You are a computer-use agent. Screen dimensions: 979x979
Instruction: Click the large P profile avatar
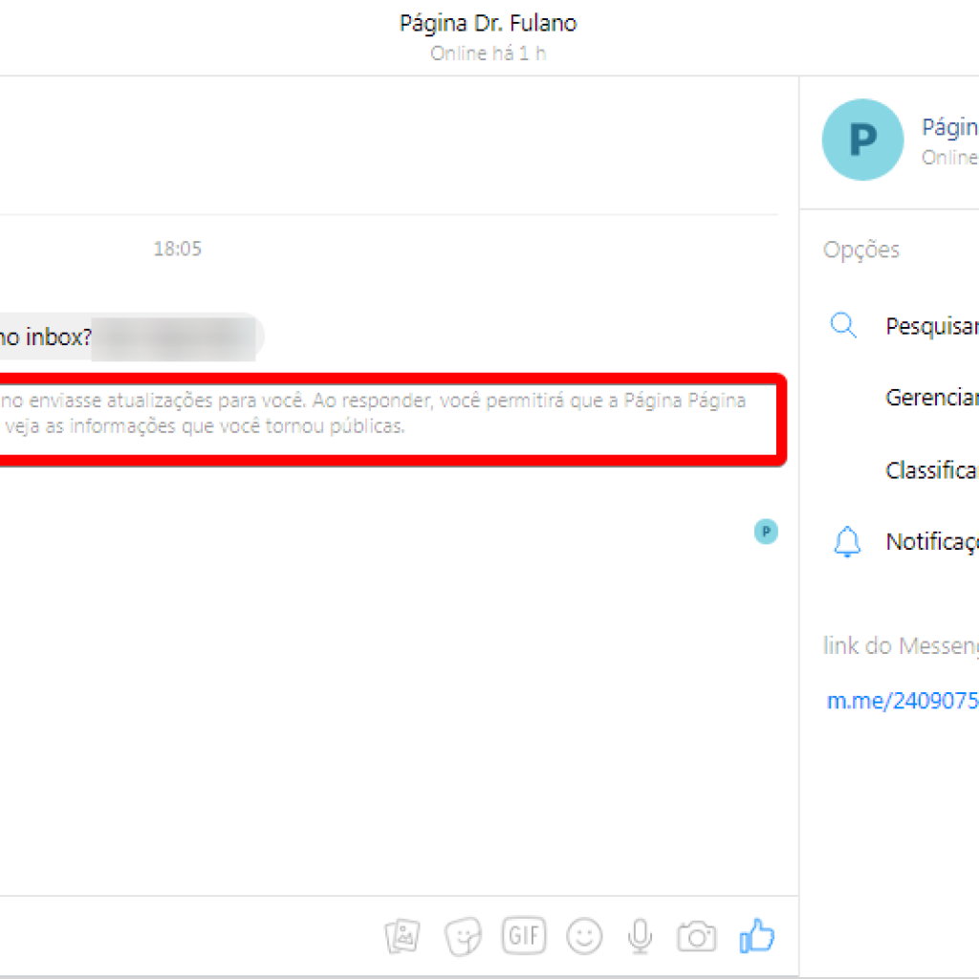tap(862, 140)
